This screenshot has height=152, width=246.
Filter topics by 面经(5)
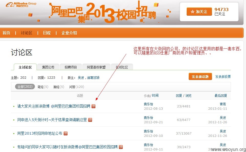59,87
